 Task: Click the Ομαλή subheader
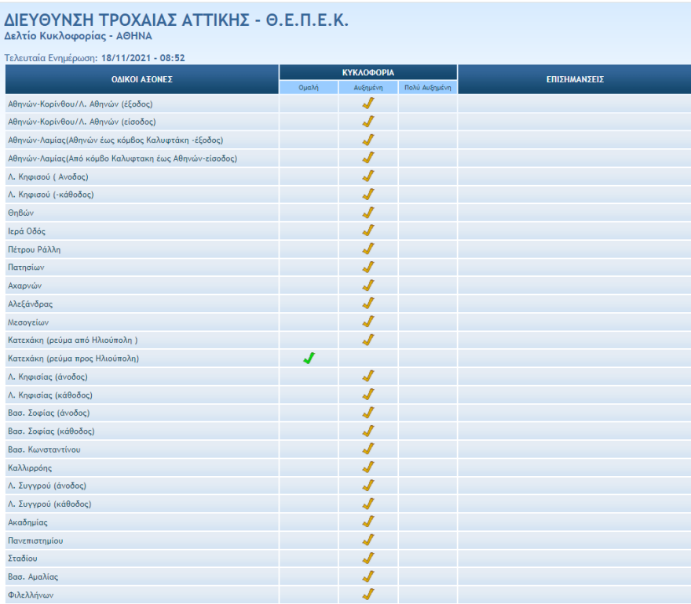point(309,88)
